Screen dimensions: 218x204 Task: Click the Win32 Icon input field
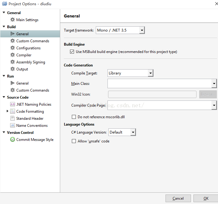pyautogui.click(x=152, y=94)
